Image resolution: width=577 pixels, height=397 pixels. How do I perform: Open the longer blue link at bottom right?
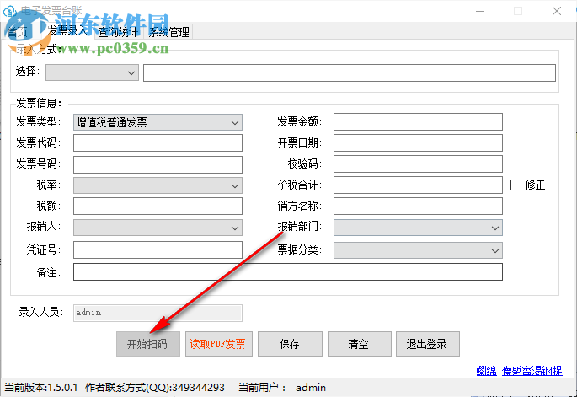pyautogui.click(x=532, y=371)
